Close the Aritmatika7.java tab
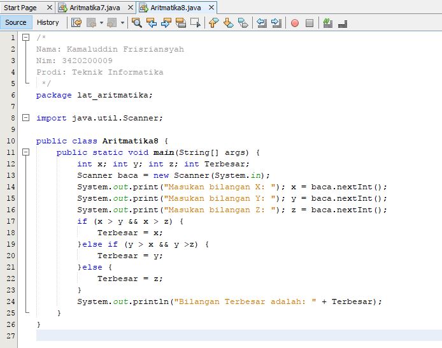This screenshot has width=442, height=348. [131, 8]
